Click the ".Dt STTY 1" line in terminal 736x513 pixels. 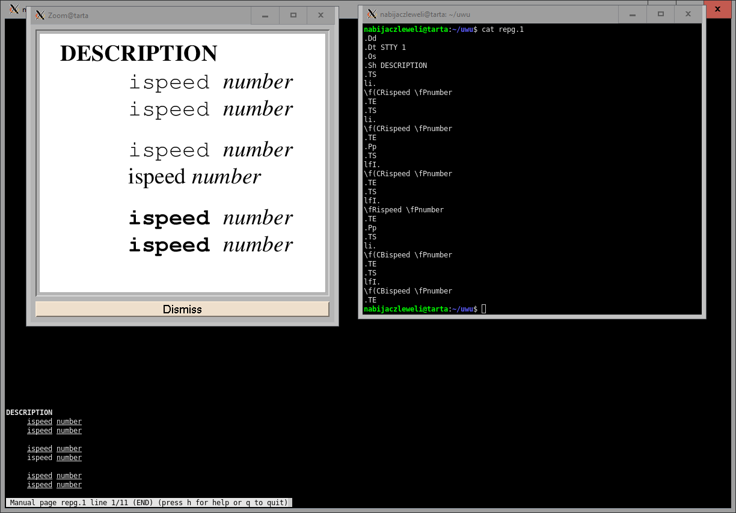pyautogui.click(x=385, y=48)
